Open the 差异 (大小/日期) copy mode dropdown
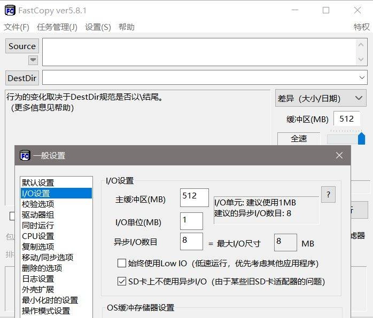 pos(321,98)
